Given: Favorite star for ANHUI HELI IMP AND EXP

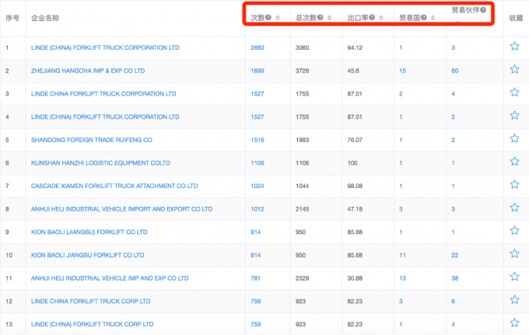Looking at the screenshot, I should [x=514, y=277].
